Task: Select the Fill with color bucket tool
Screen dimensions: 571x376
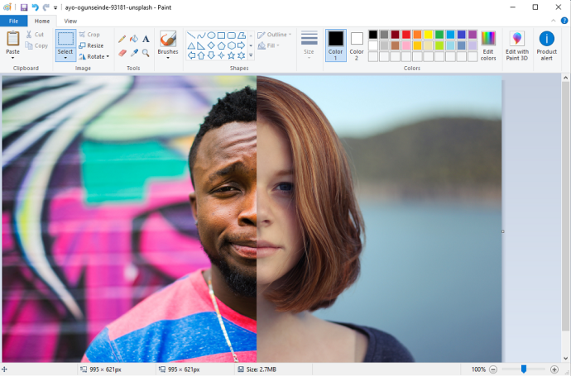Action: pos(134,39)
